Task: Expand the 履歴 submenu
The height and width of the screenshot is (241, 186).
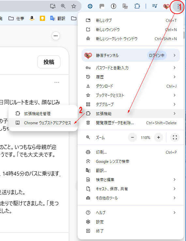Action: pyautogui.click(x=131, y=77)
